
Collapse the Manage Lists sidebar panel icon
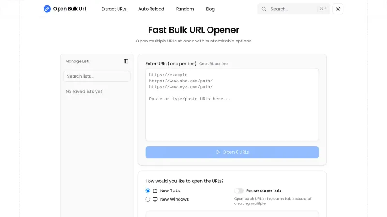126,61
